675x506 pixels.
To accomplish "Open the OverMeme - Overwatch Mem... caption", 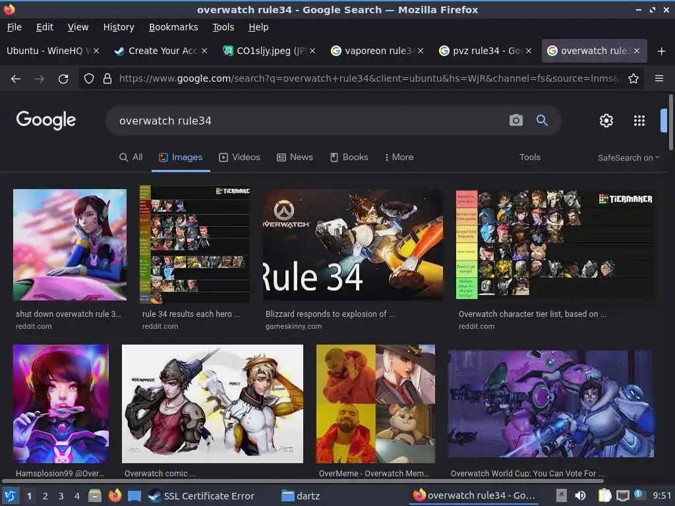I will 374,473.
